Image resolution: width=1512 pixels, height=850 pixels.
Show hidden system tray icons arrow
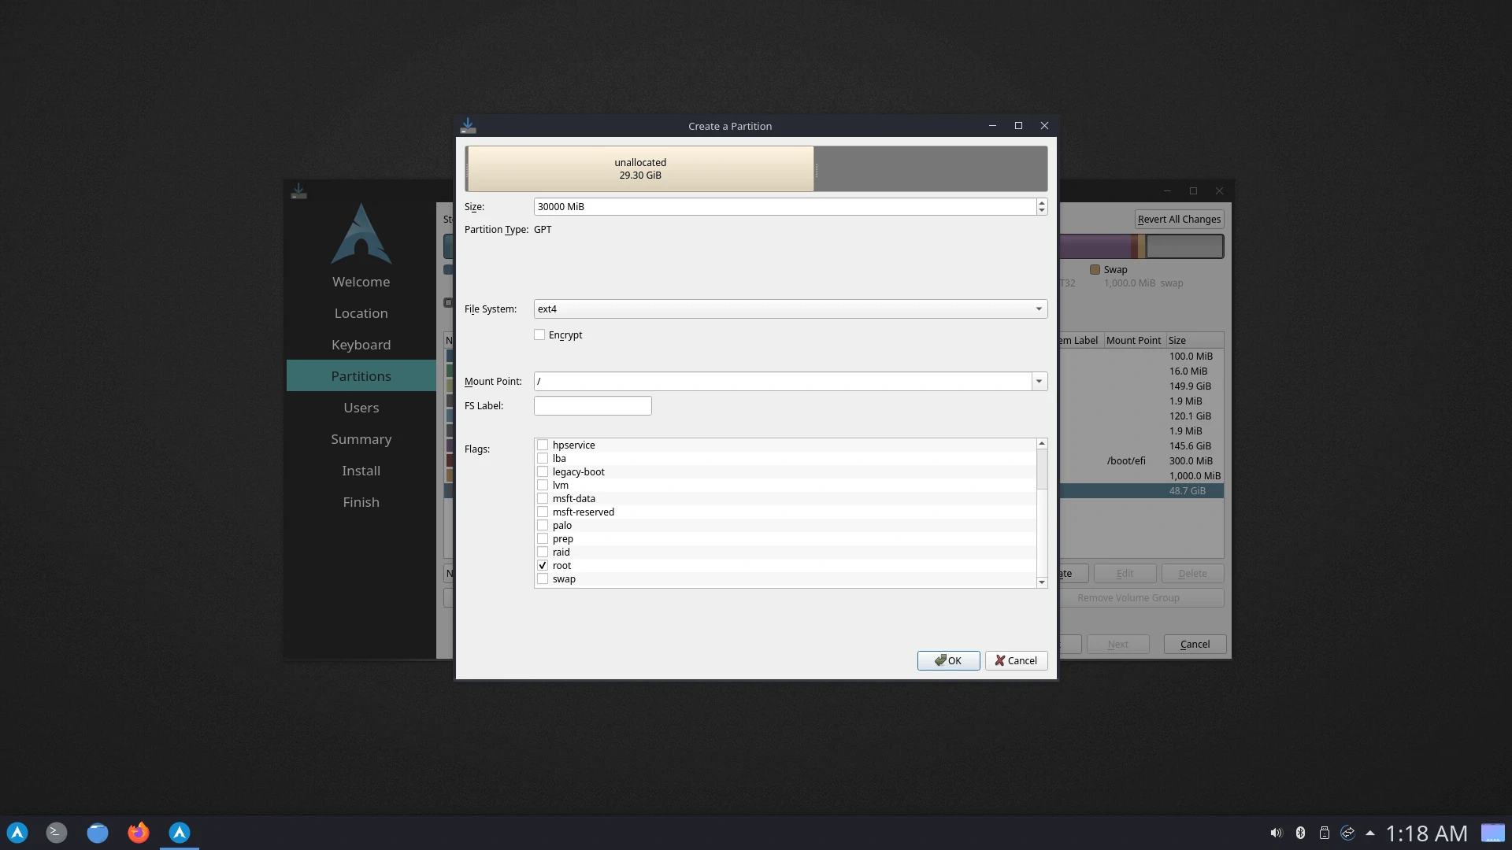coord(1370,833)
